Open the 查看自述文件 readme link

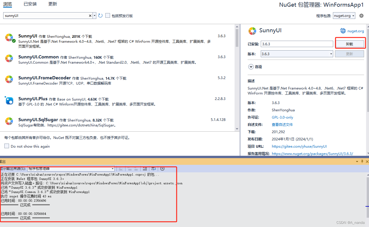[x=282, y=124]
